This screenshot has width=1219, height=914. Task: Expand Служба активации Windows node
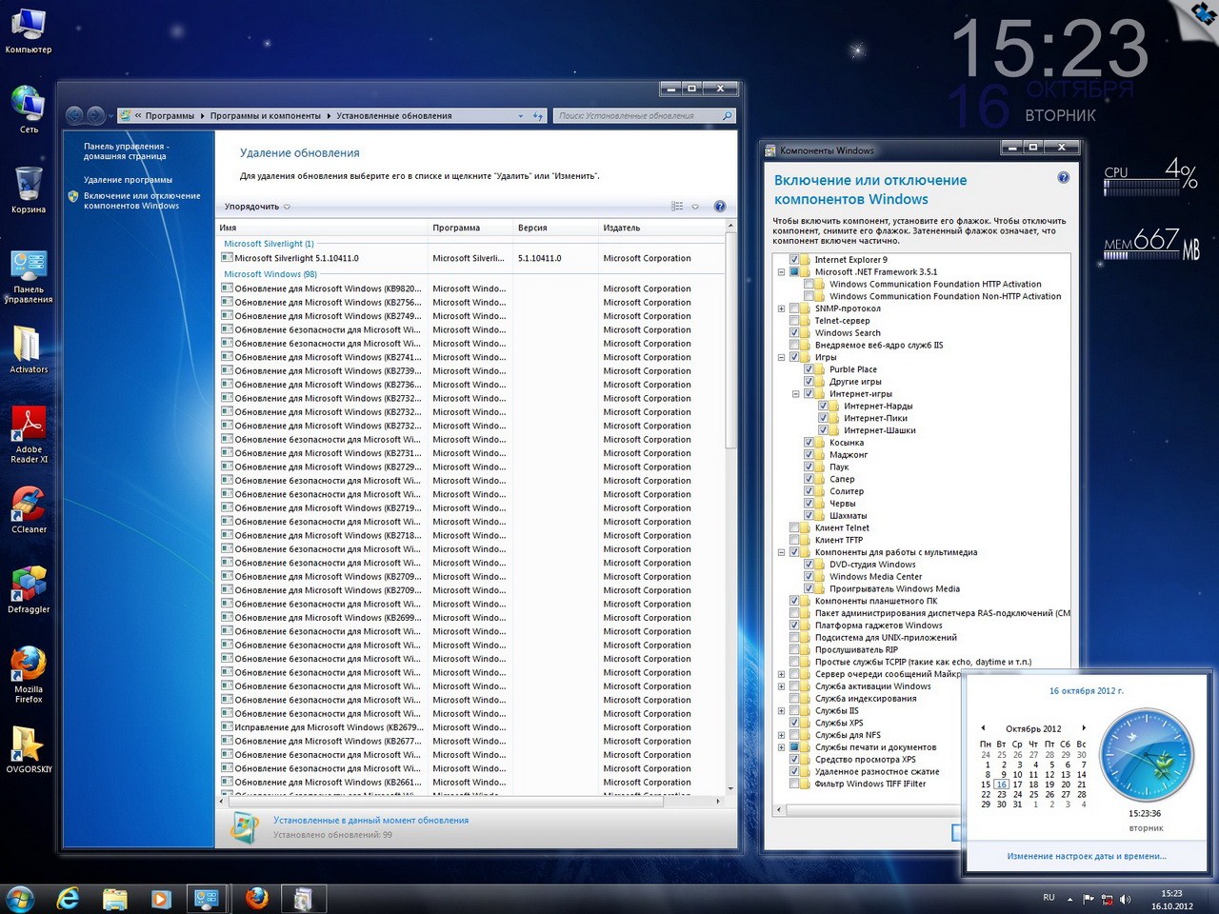tap(782, 686)
